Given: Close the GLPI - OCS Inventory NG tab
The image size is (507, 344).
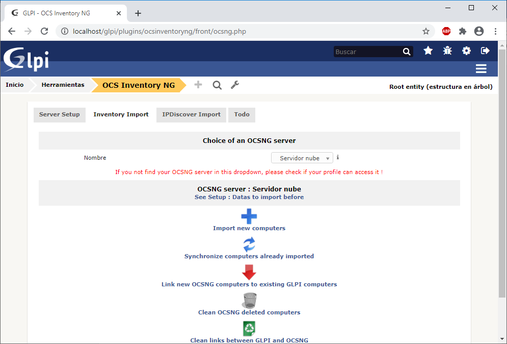Looking at the screenshot, I should coord(119,13).
